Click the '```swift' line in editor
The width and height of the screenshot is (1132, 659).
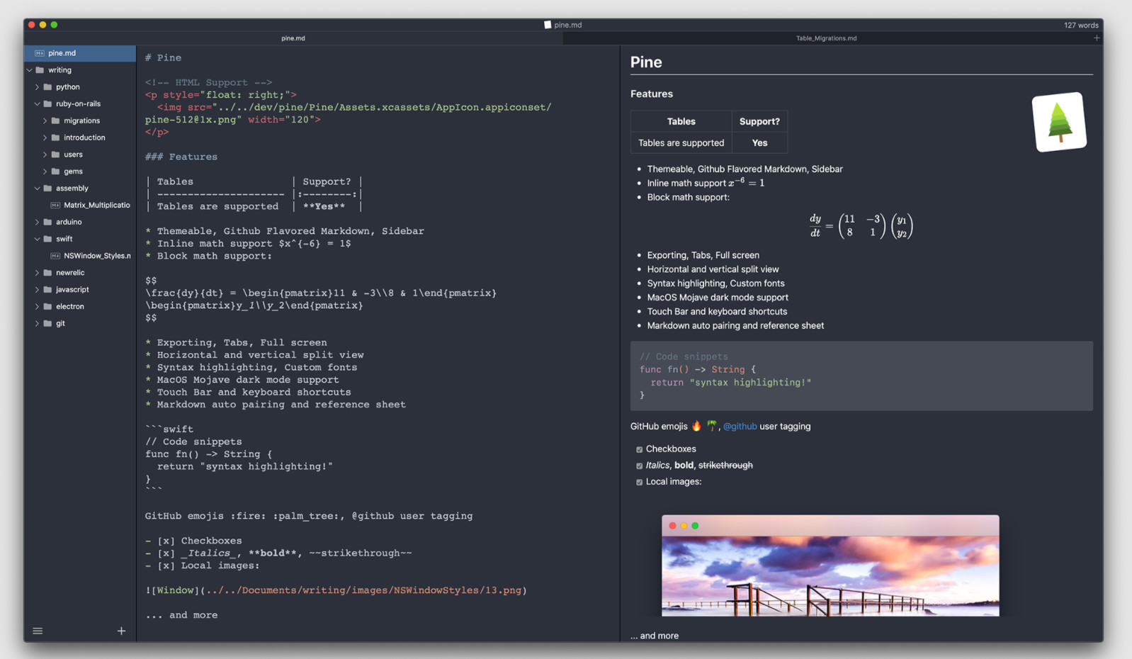(x=169, y=429)
